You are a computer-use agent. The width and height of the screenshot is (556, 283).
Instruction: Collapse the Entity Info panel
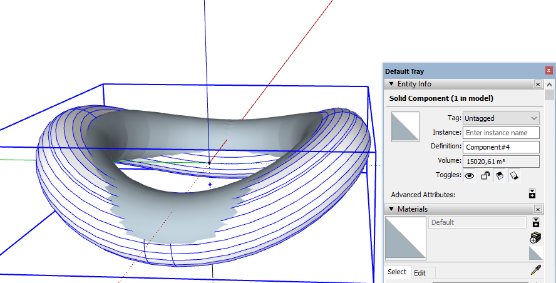(x=391, y=84)
